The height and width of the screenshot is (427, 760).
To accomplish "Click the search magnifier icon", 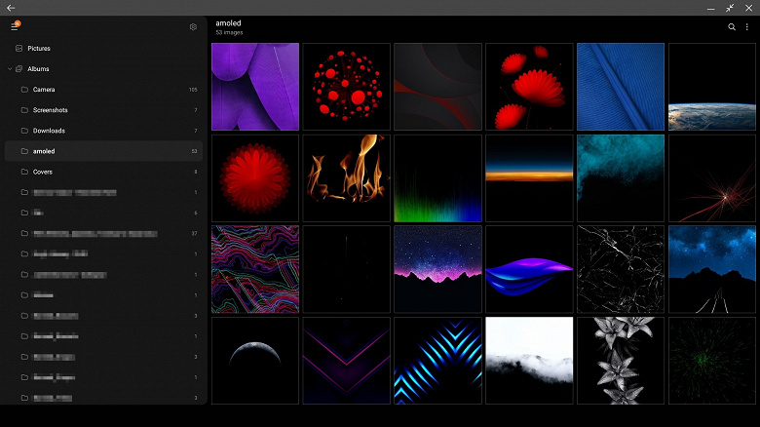I will coord(732,27).
